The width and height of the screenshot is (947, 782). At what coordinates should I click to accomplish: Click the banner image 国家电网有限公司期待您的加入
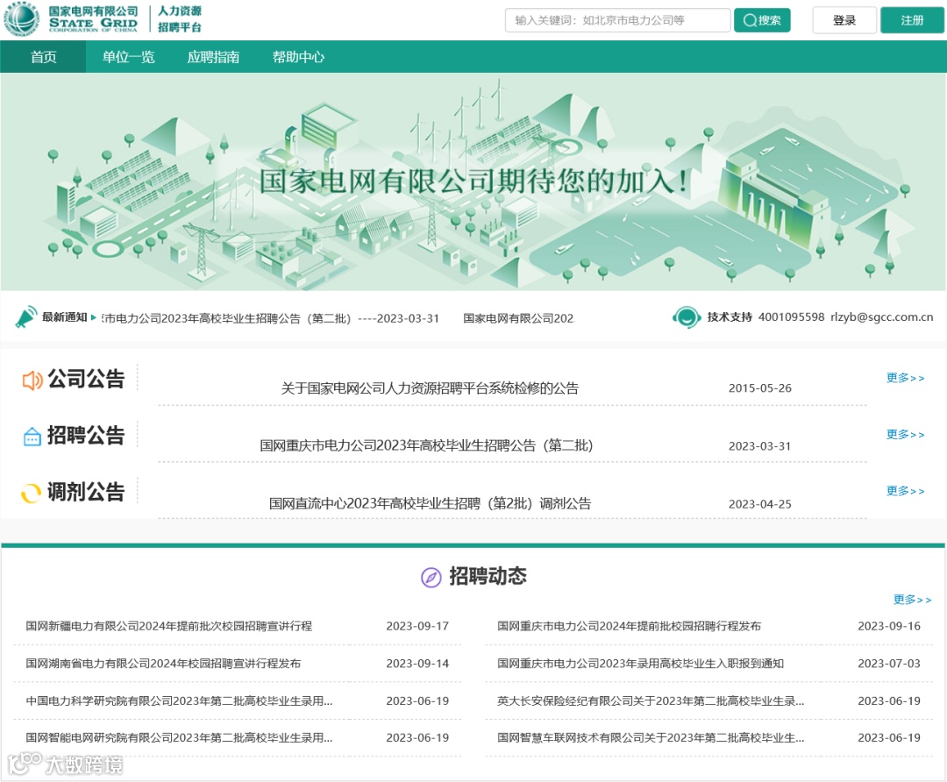coord(473,181)
